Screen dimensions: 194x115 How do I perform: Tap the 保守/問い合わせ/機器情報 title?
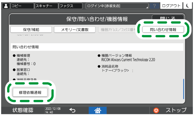pos(97,19)
